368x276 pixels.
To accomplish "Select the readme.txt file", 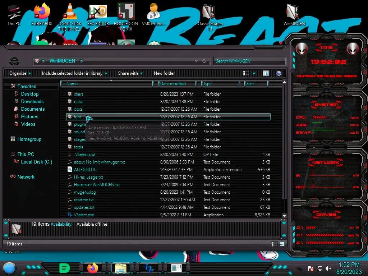I will [x=168, y=200].
